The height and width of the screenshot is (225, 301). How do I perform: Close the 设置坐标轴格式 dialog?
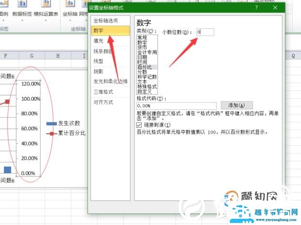[275, 8]
